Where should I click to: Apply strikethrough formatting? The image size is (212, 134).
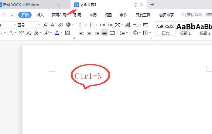[11, 33]
